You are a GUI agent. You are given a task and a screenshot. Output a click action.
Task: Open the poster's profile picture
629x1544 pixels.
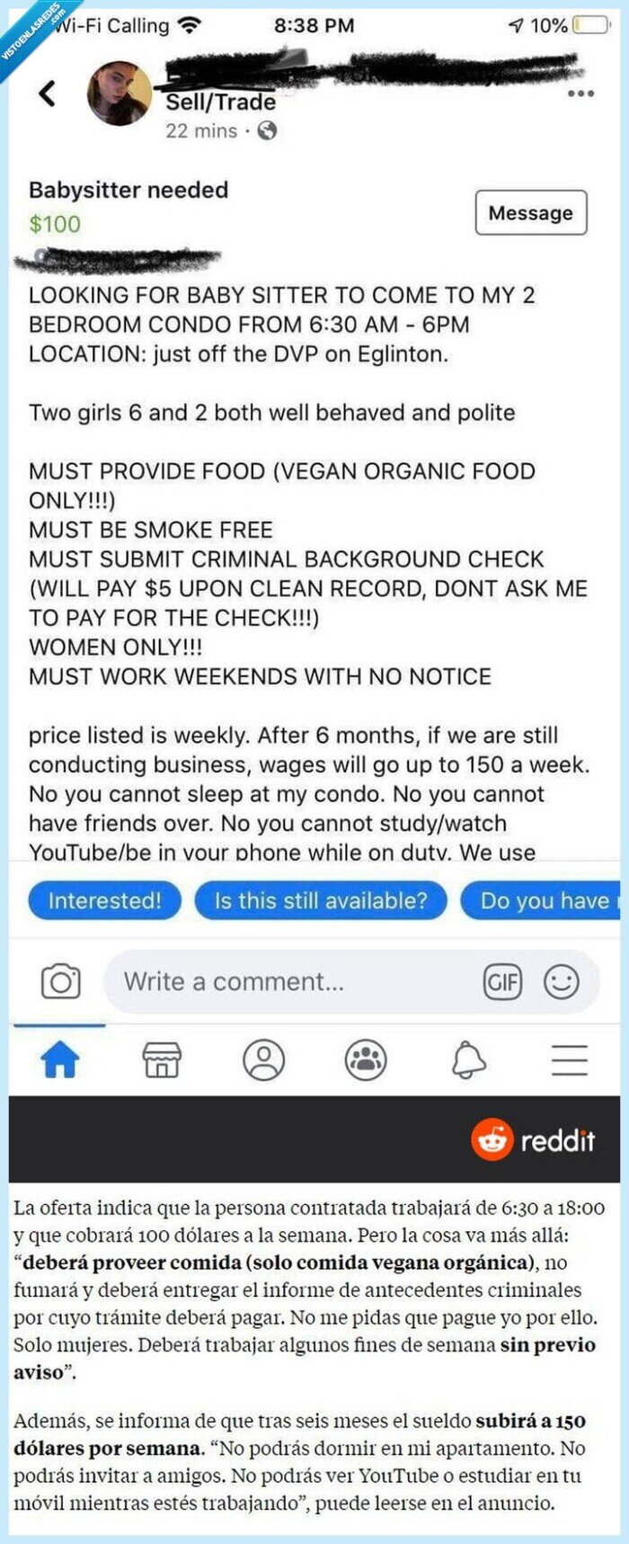point(119,94)
